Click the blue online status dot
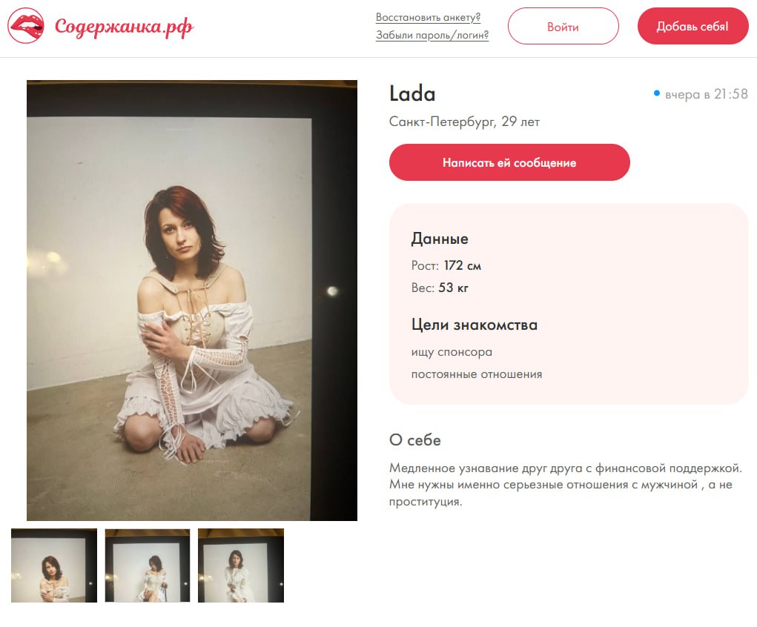Screen dimensions: 757x627 [x=657, y=93]
